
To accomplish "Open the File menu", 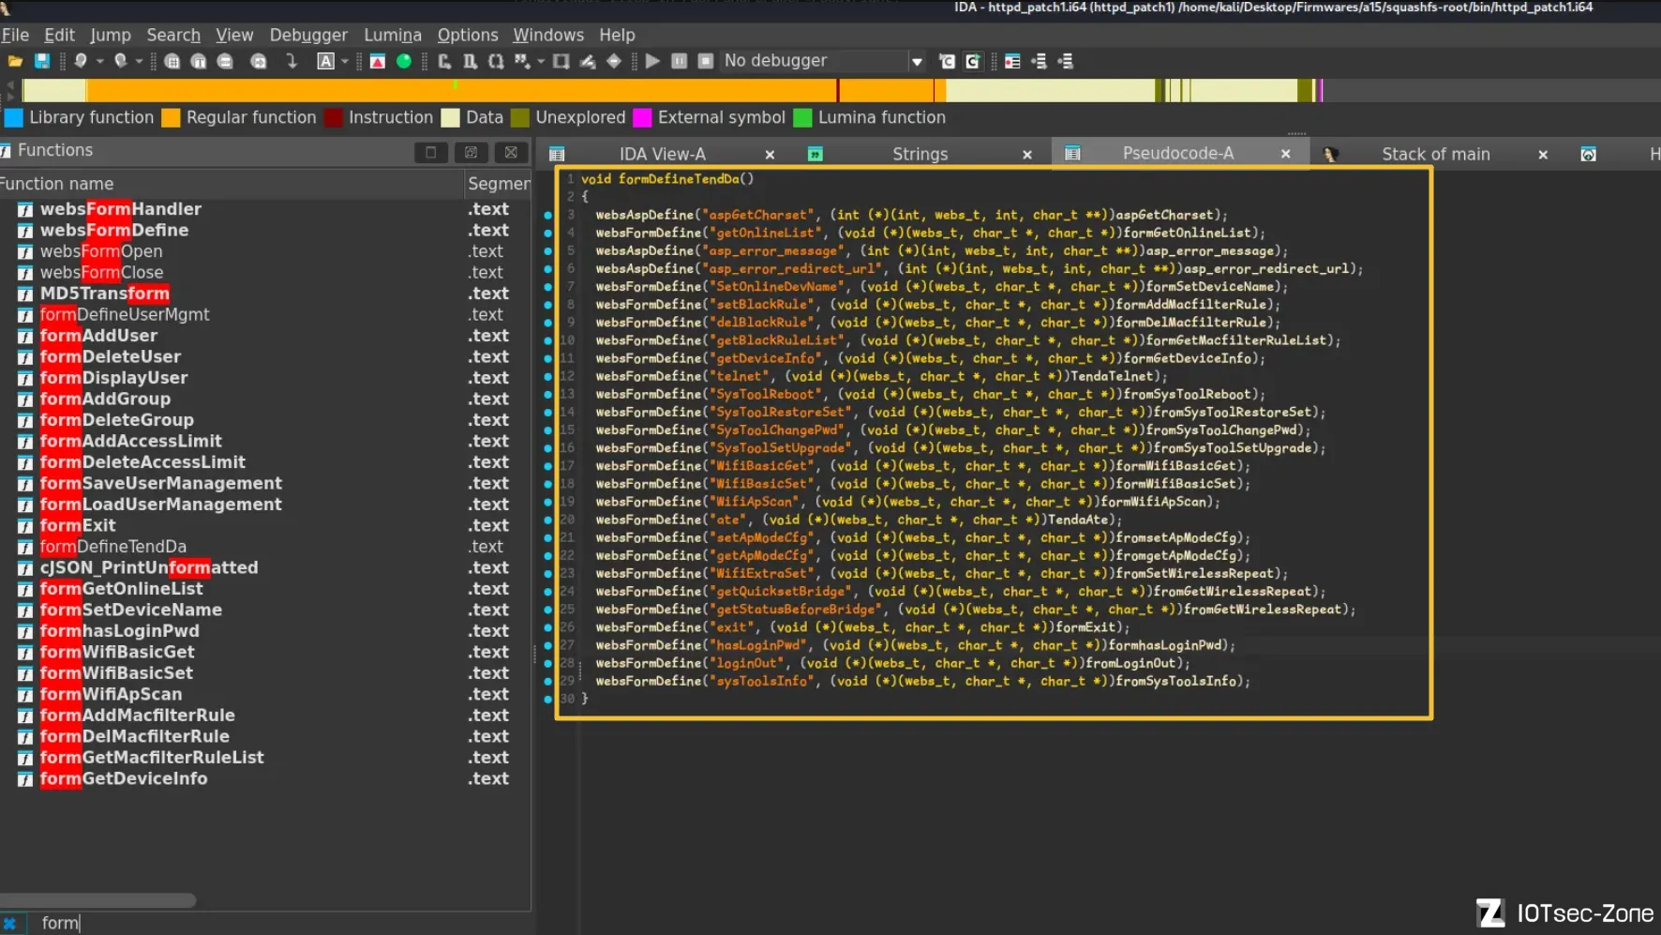I will pyautogui.click(x=15, y=35).
